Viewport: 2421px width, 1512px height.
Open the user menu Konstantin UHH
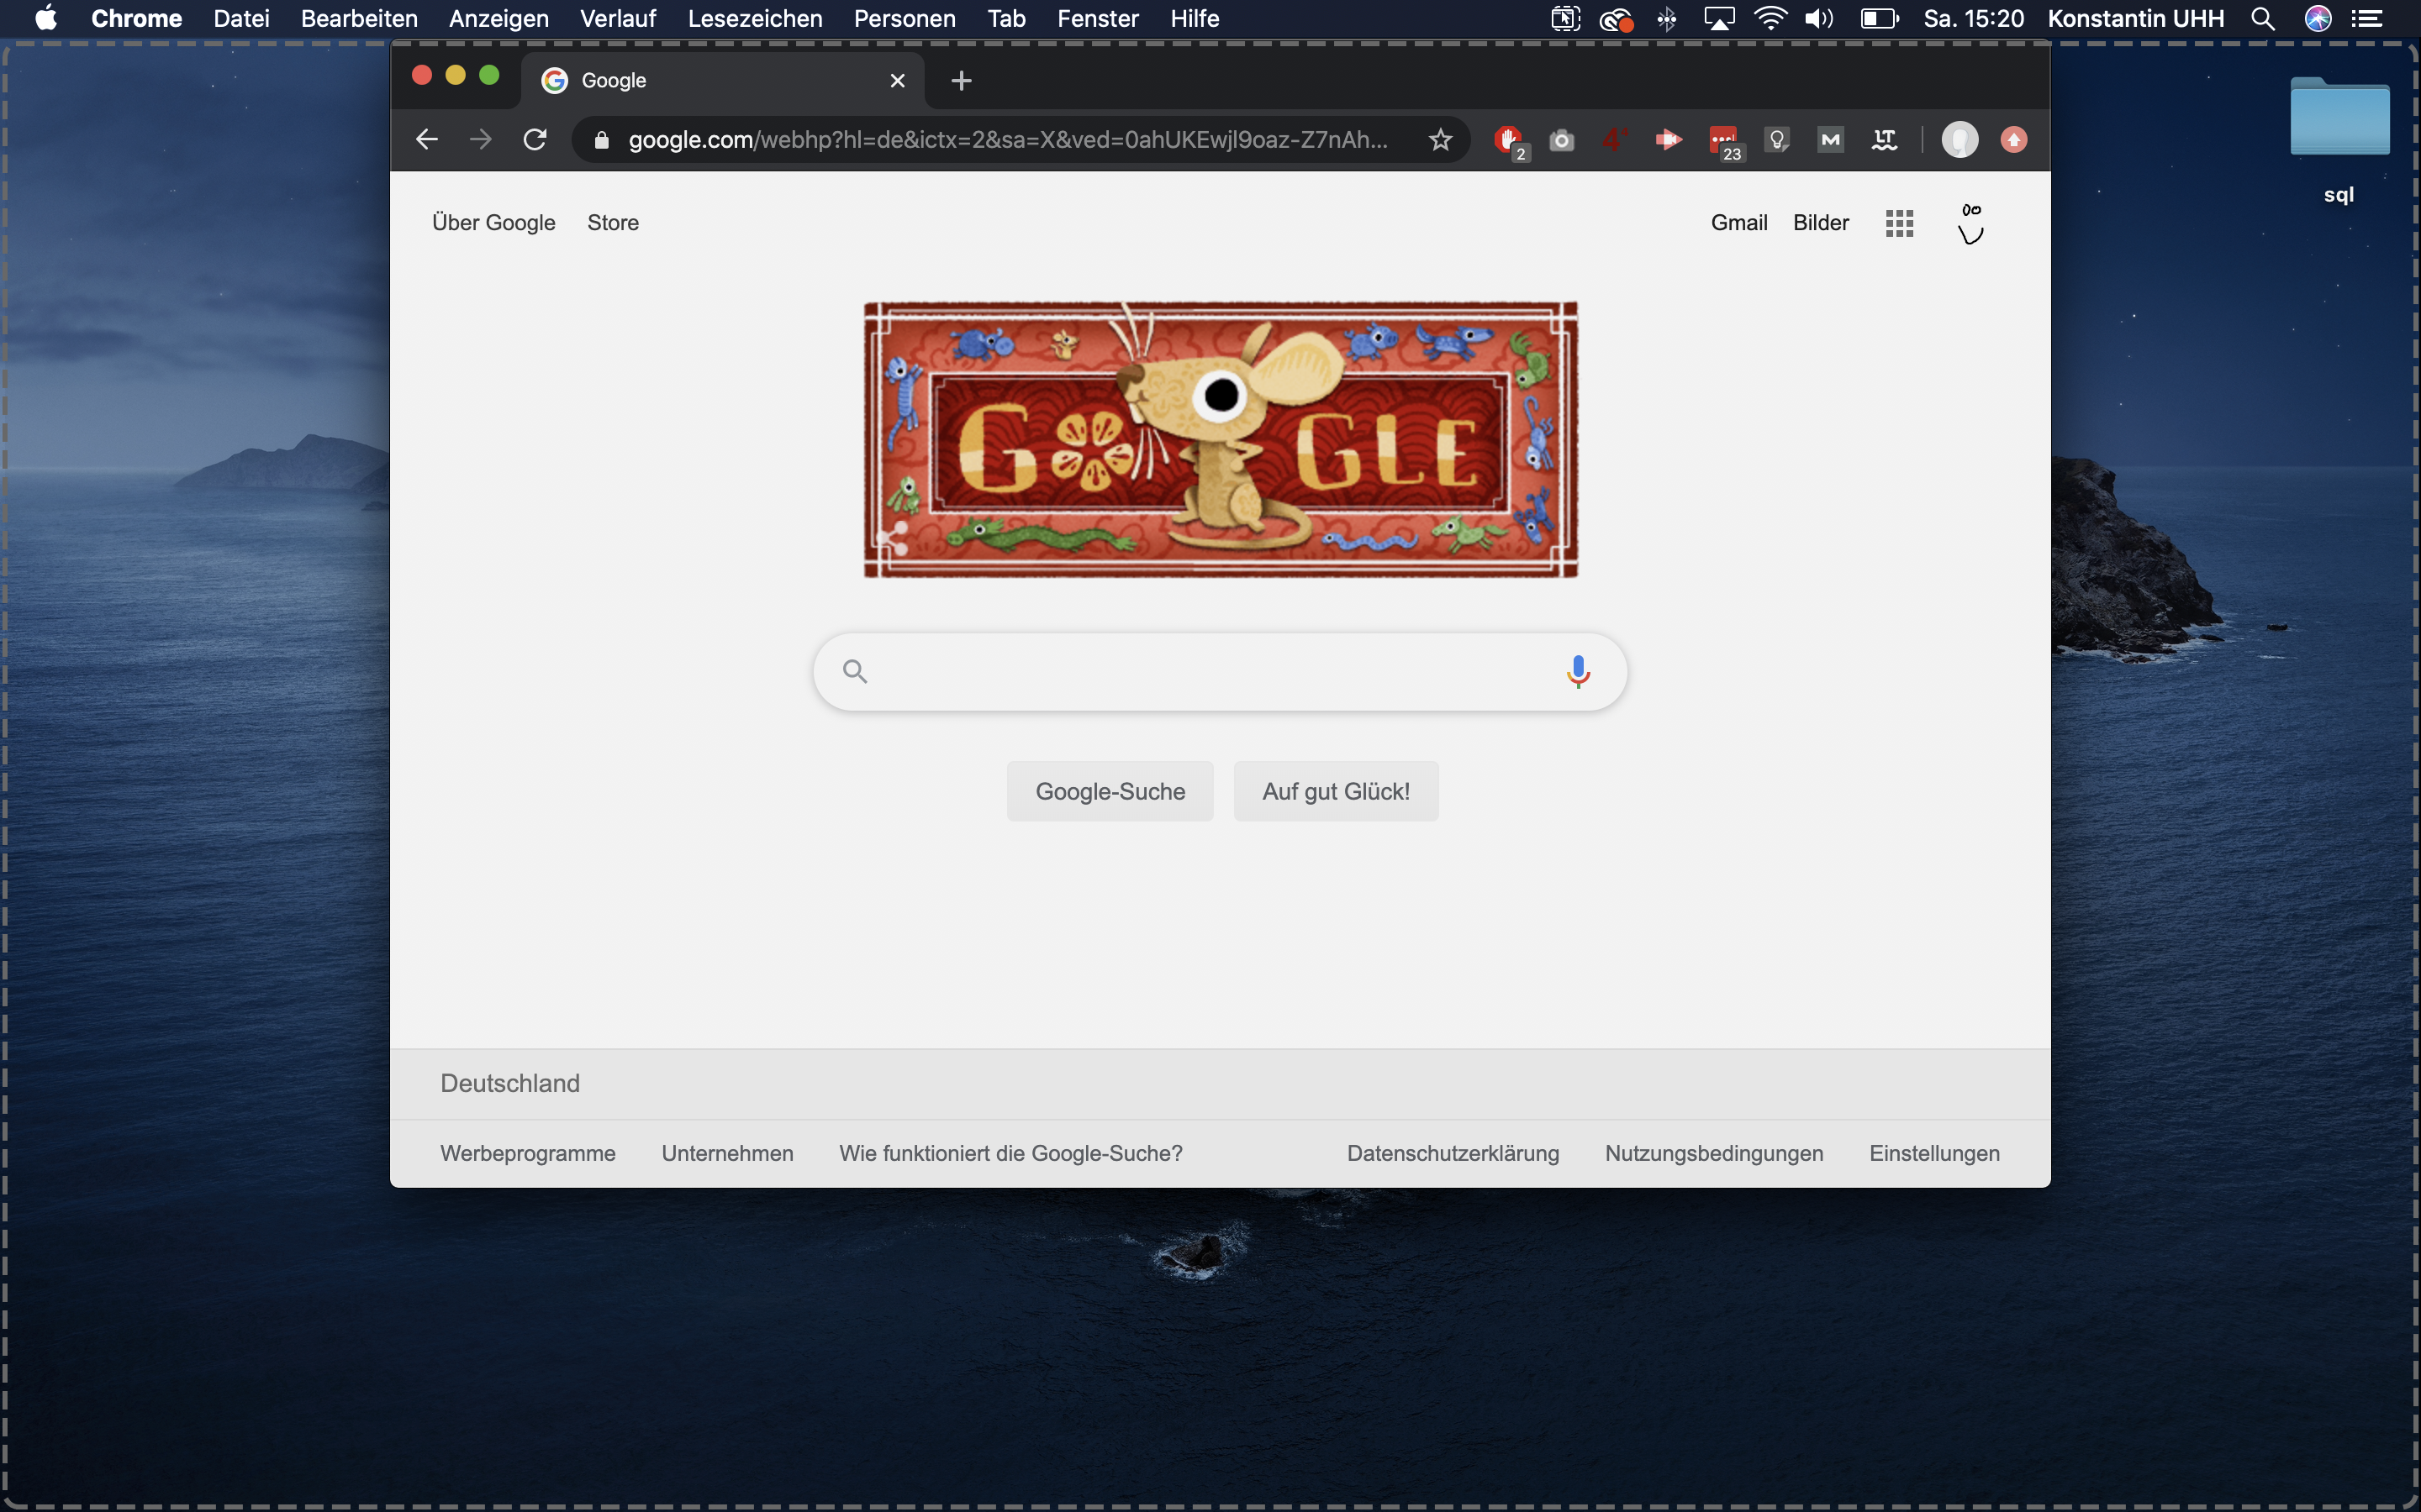click(2135, 19)
